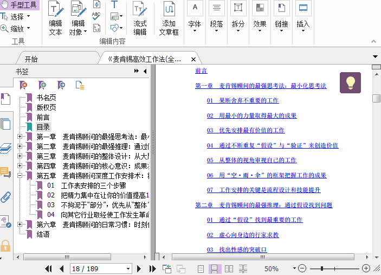381x275 pixels.
Task: Click the blue arrow bookmark icon
Action: pyautogui.click(x=61, y=85)
